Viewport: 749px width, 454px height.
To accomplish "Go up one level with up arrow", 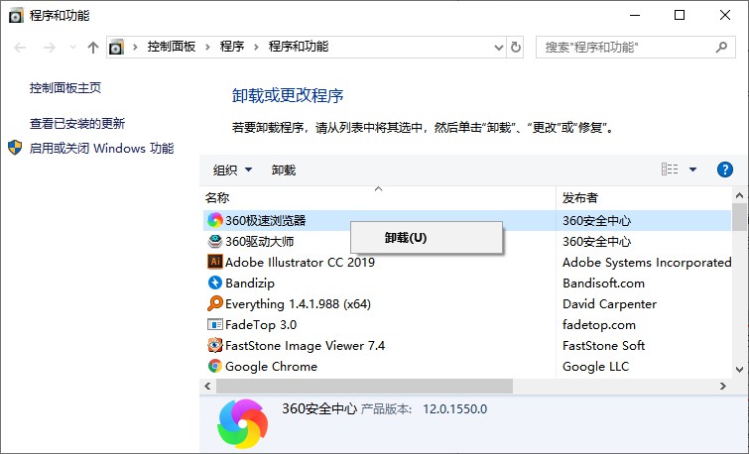I will 93,48.
